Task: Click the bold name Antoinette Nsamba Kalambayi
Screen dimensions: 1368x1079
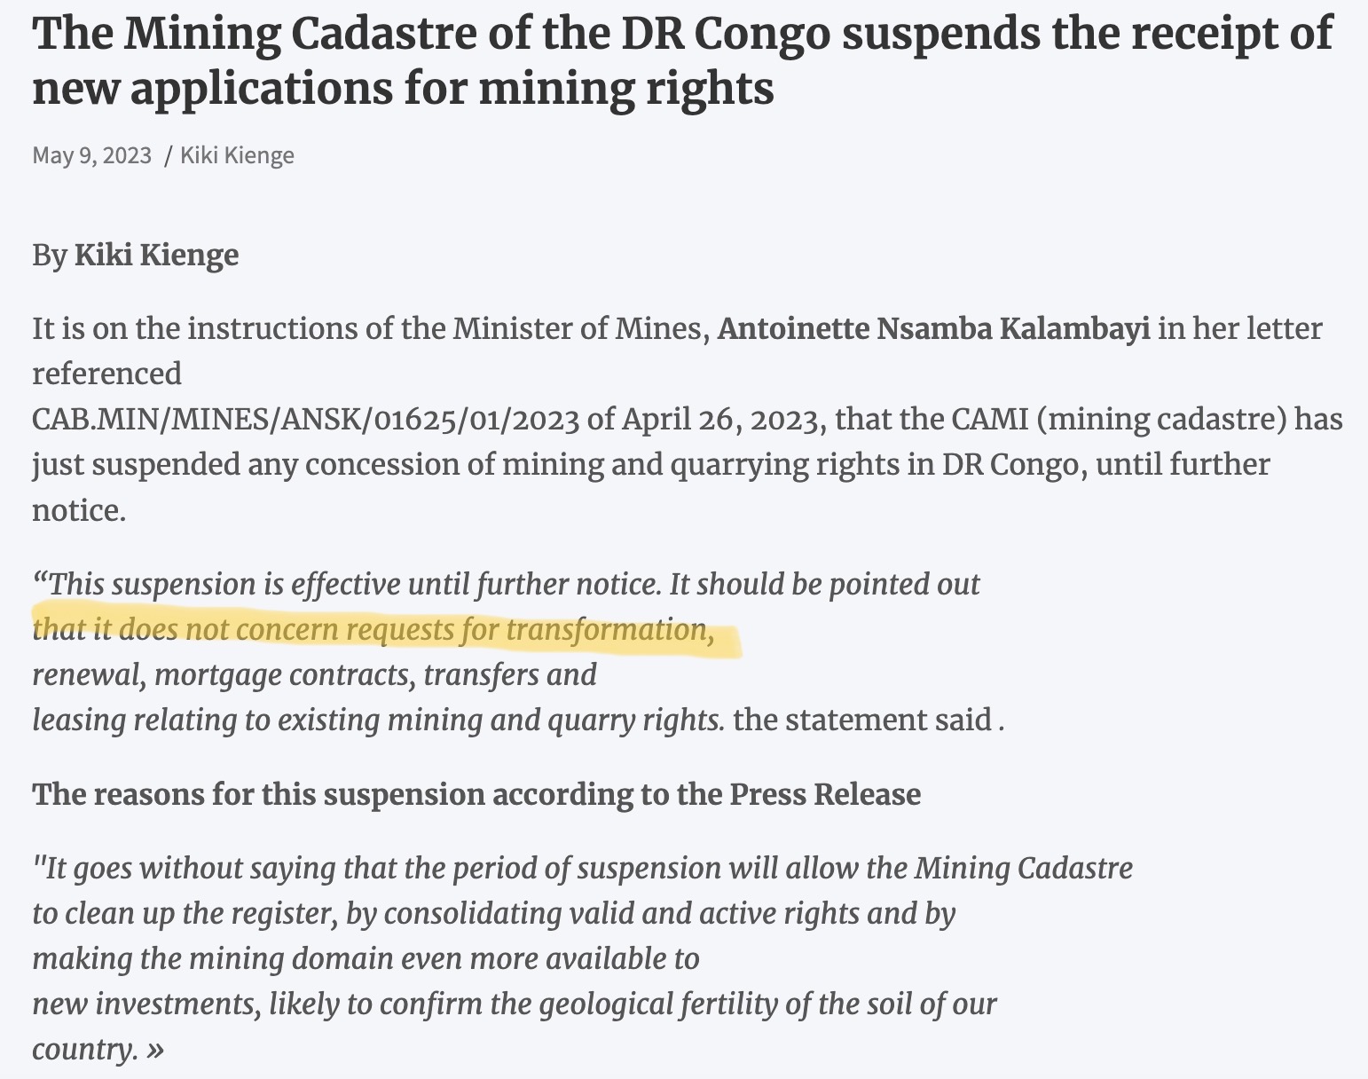Action: 933,329
